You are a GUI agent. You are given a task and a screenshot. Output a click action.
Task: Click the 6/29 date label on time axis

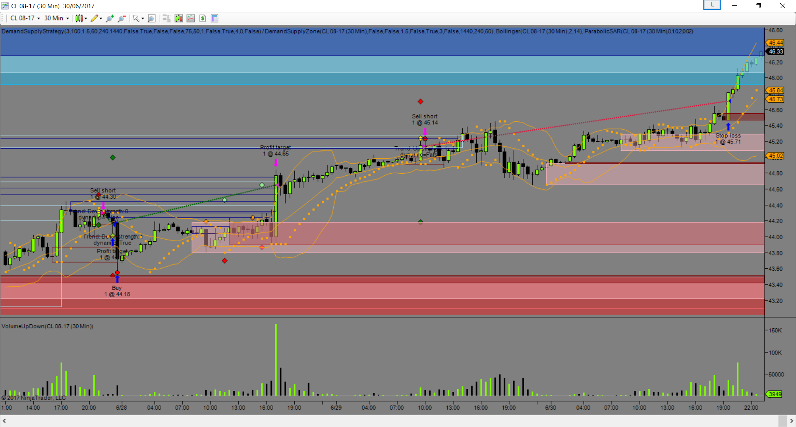pyautogui.click(x=336, y=408)
